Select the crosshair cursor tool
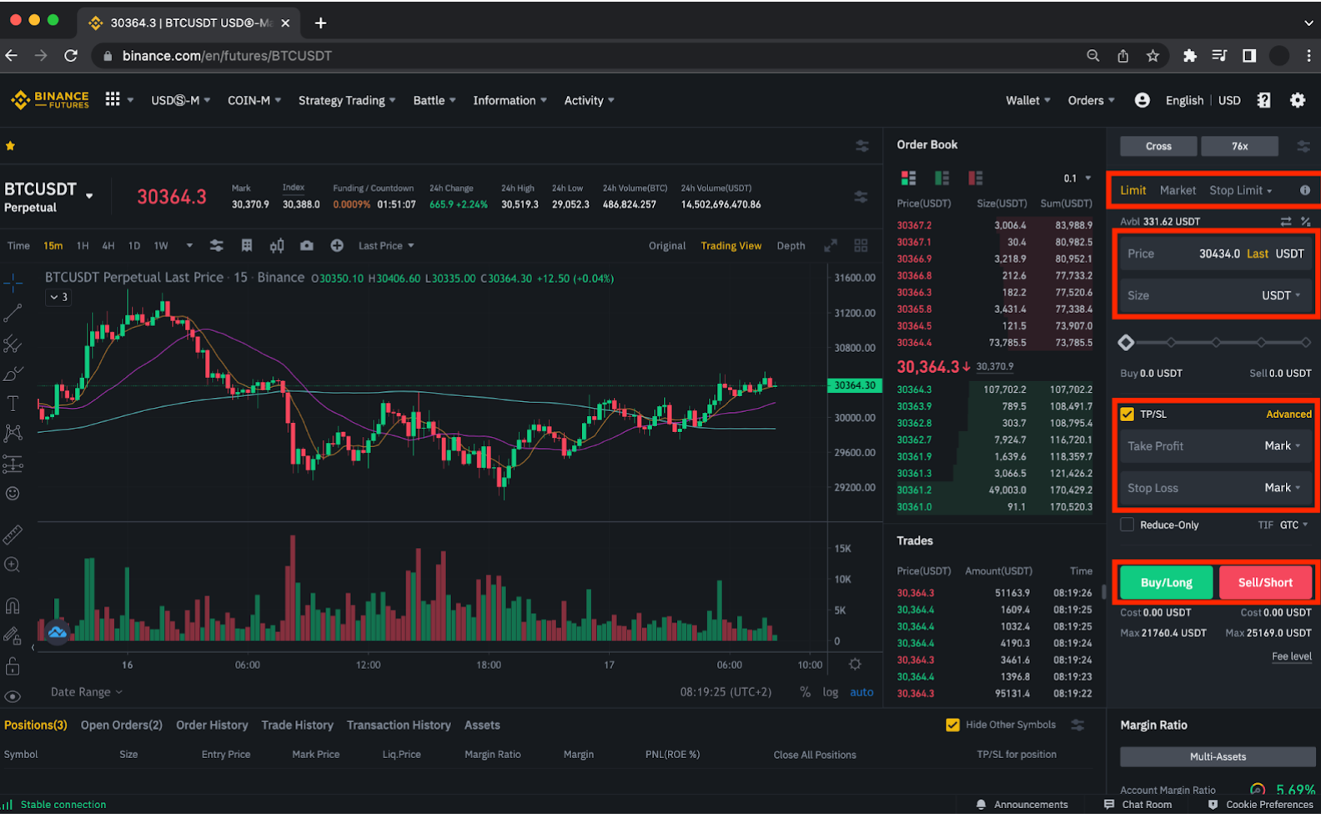This screenshot has height=819, width=1321. [13, 284]
